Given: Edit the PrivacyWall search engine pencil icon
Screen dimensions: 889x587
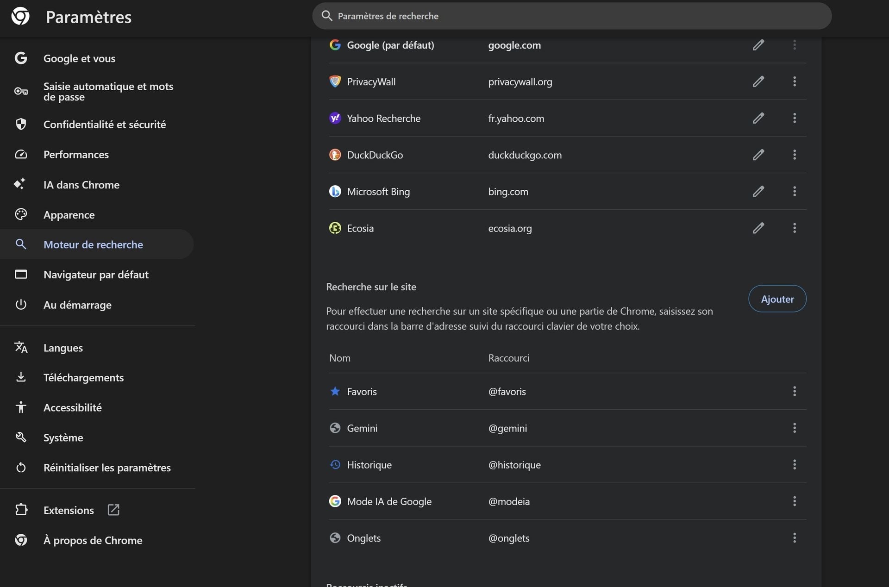Looking at the screenshot, I should coord(758,81).
